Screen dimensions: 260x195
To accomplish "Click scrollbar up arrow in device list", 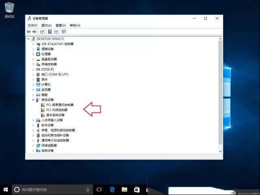I will (x=220, y=39).
